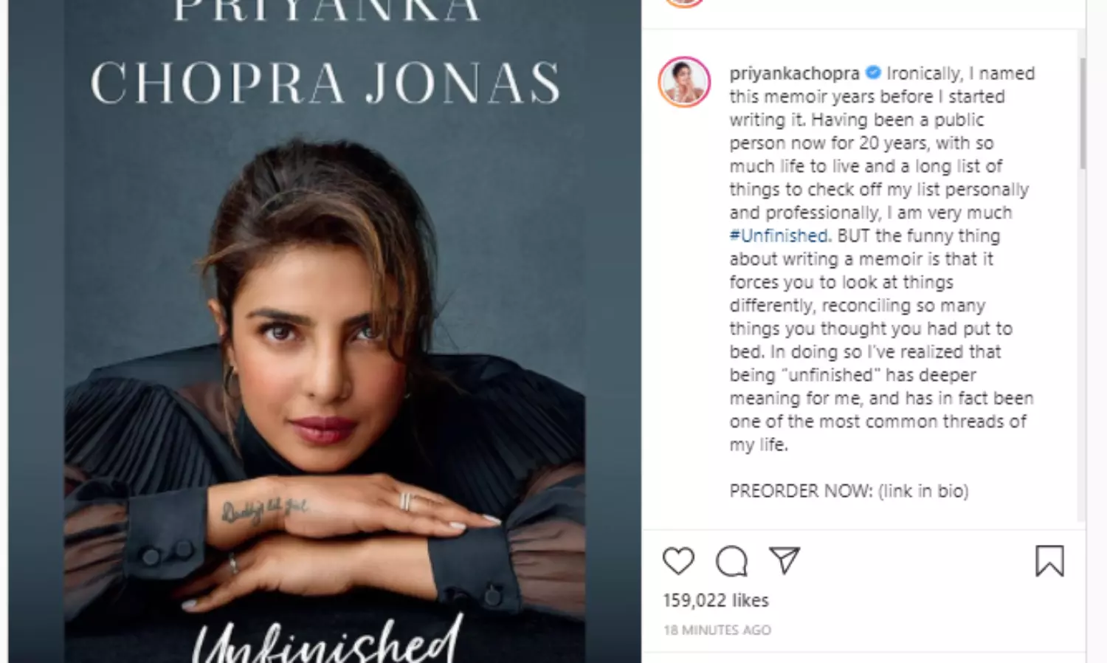The image size is (1107, 663).
Task: Click the blue verified badge
Action: 873,72
